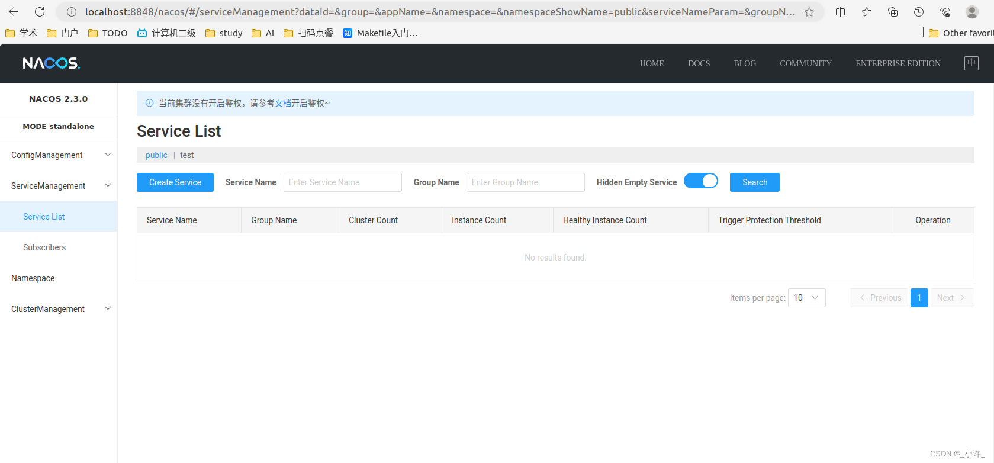Click the browser back arrow
The height and width of the screenshot is (463, 994).
point(14,12)
